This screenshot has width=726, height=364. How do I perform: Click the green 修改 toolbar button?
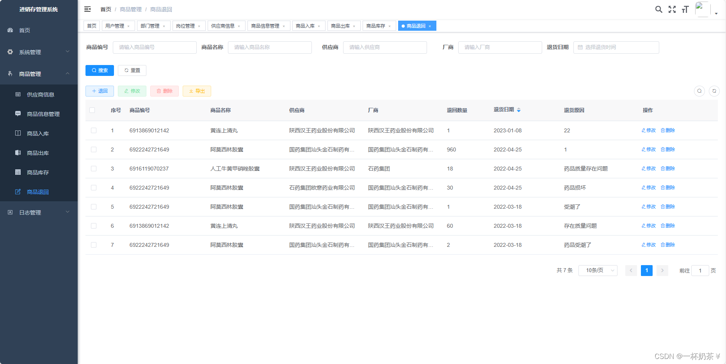point(132,91)
